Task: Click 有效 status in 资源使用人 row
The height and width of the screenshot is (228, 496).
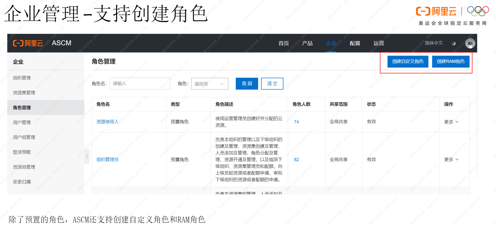Action: click(x=371, y=122)
